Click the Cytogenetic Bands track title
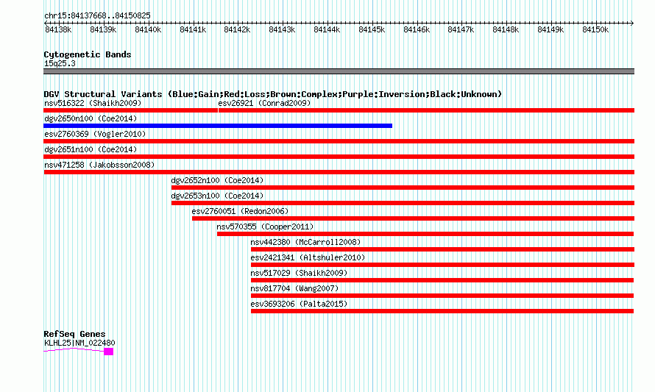The image size is (655, 392). [x=88, y=54]
